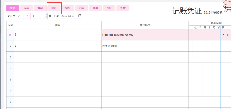The height and width of the screenshot is (109, 231).
Task: Click the empty summary cell in row 3
Action: [57, 57]
